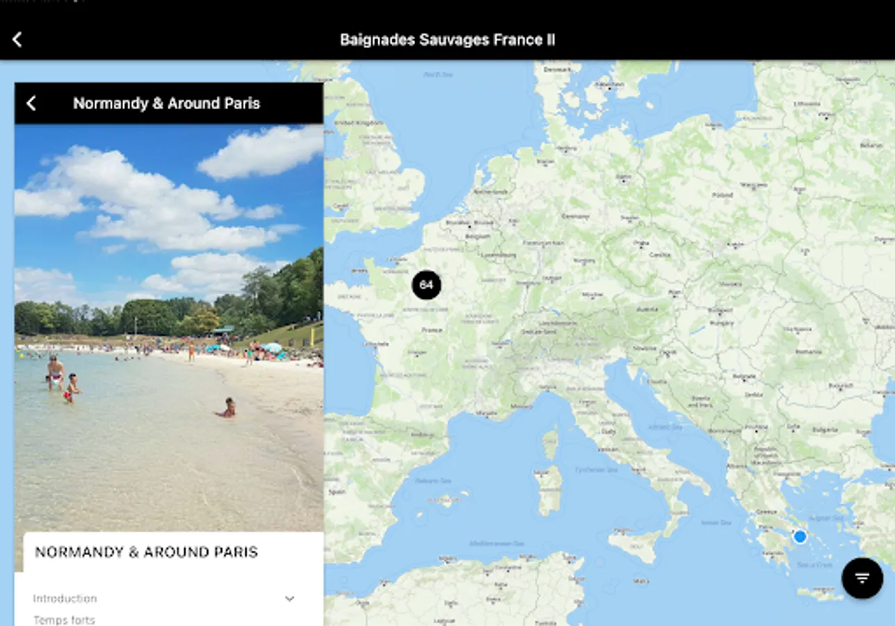Click the Spain label on the map
This screenshot has width=895, height=626.
tap(337, 491)
